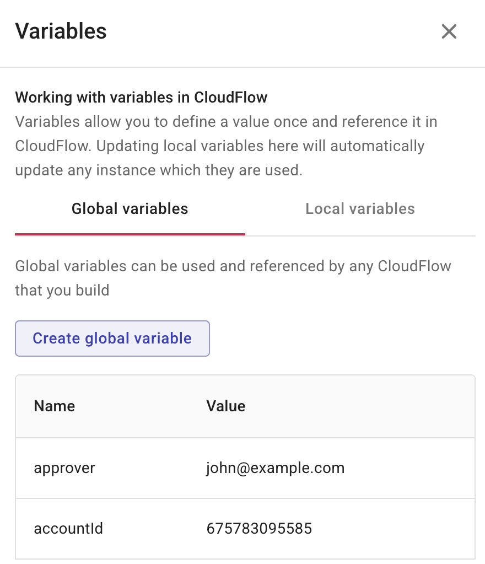The width and height of the screenshot is (485, 564).
Task: Click the X icon to dismiss panel
Action: click(449, 31)
